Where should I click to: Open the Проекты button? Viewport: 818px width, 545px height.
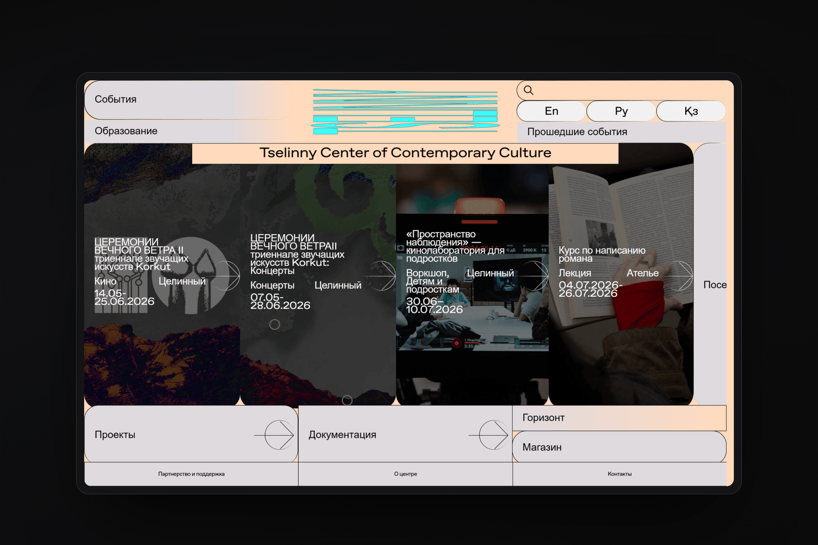[x=191, y=434]
